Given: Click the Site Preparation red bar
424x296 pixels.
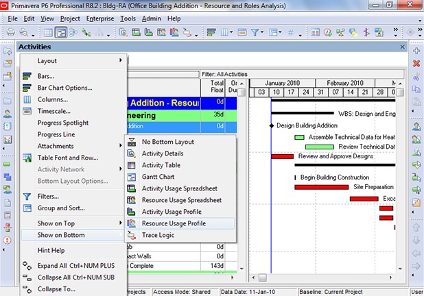Looking at the screenshot, I should 322,187.
